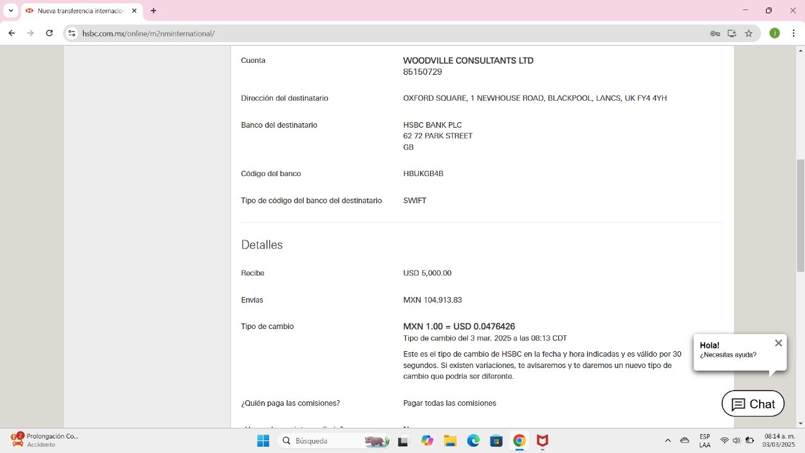This screenshot has width=805, height=453.
Task: Open Microsoft Edge from the taskbar
Action: 473,441
